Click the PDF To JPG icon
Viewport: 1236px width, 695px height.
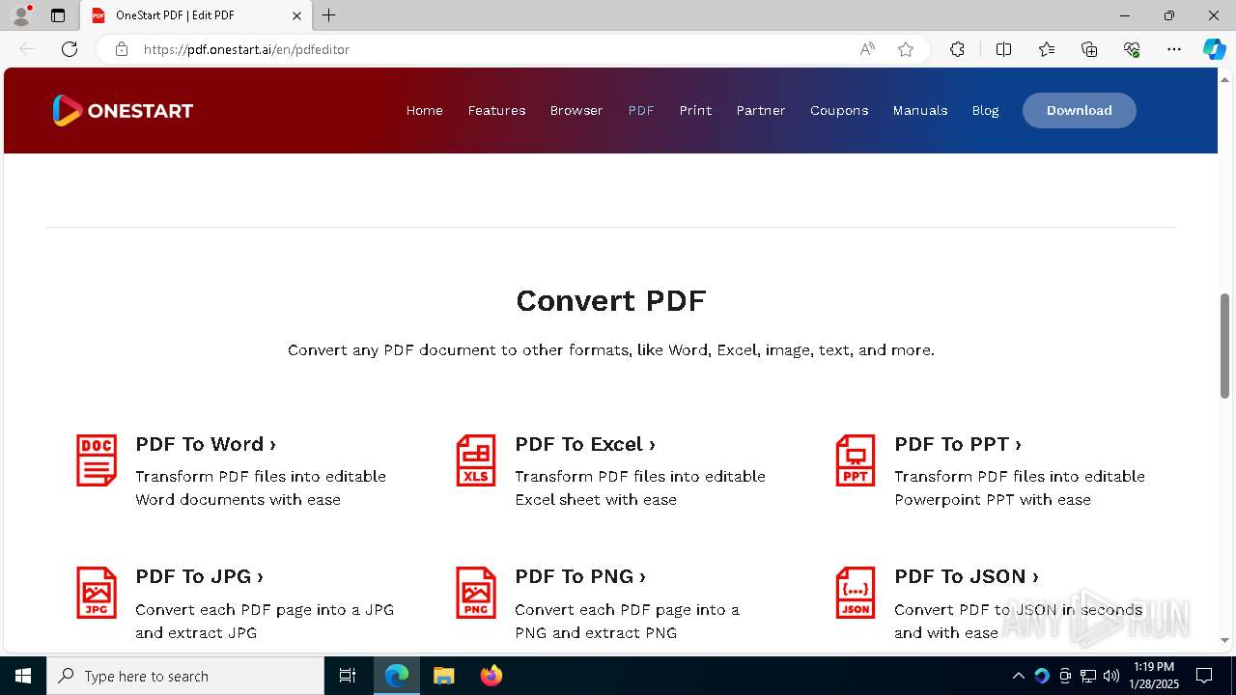pyautogui.click(x=97, y=593)
